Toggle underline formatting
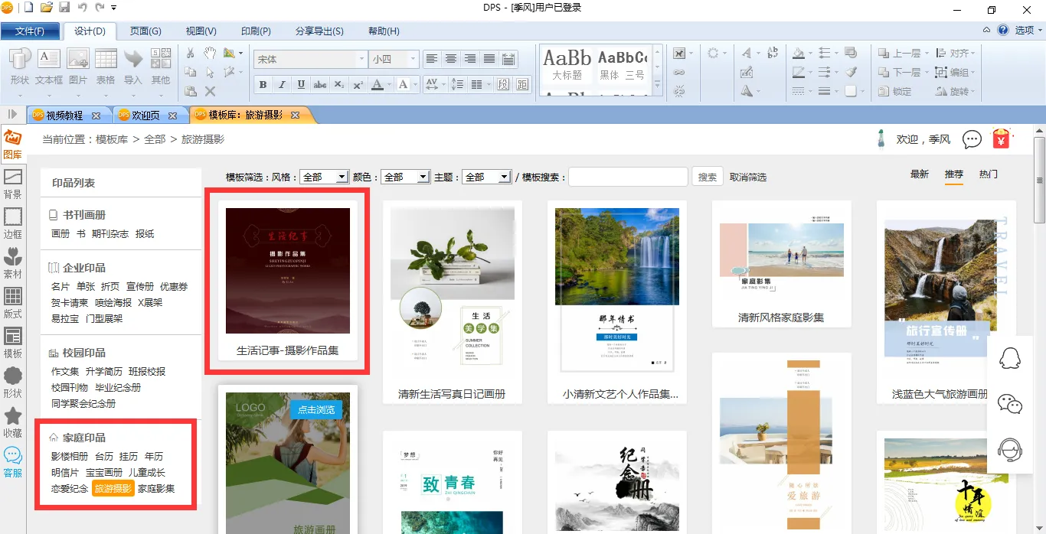 coord(301,85)
